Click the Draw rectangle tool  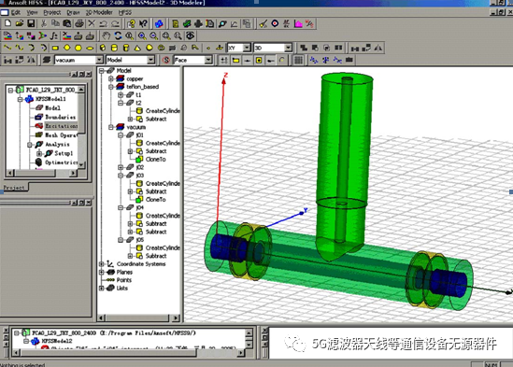click(x=55, y=48)
